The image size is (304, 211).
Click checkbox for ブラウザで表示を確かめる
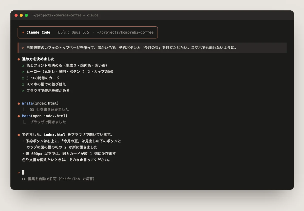pyautogui.click(x=23, y=91)
